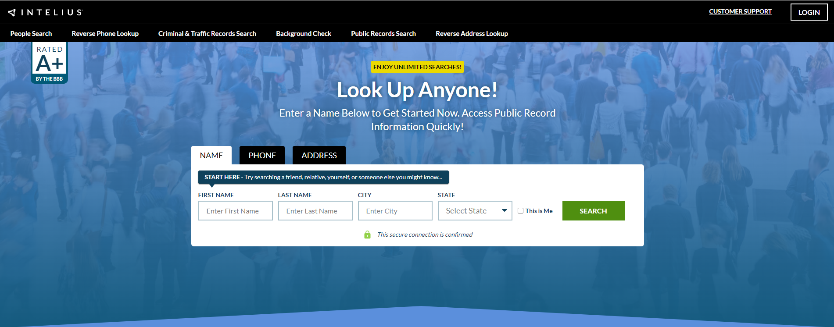Open the CUSTOMER SUPPORT link
Screen dimensions: 834x327
740,11
